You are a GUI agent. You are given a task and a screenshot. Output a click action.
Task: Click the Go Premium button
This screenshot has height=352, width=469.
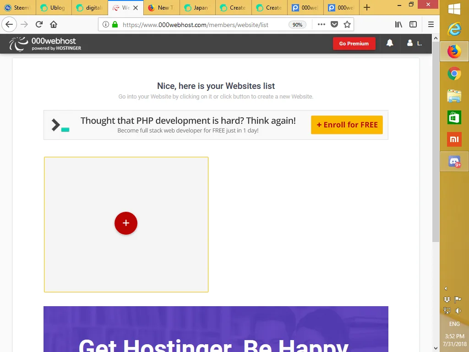(354, 44)
